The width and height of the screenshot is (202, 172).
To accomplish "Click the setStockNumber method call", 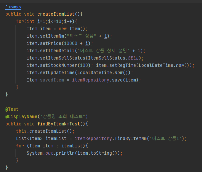I will (59, 65).
